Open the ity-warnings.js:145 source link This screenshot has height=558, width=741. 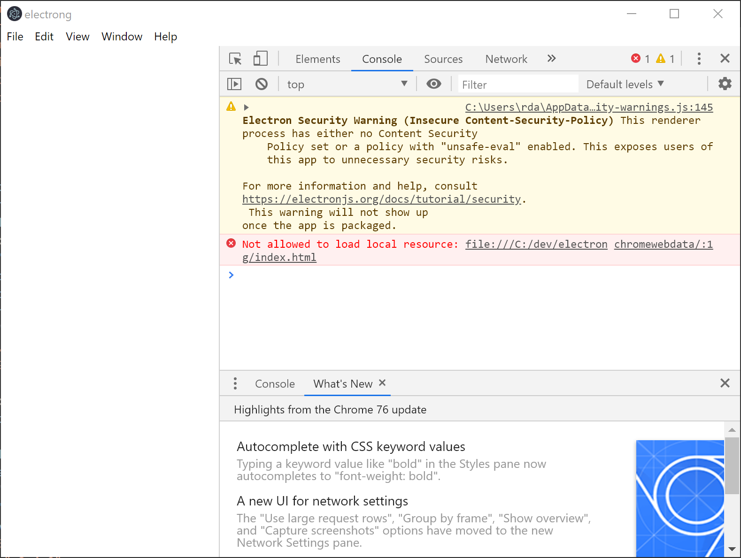pos(589,107)
